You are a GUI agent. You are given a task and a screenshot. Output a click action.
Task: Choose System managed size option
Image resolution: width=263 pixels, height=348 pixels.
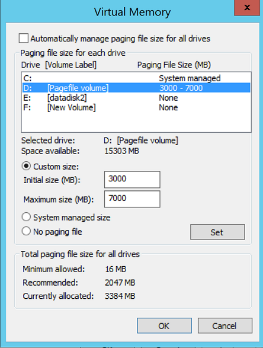pyautogui.click(x=26, y=217)
